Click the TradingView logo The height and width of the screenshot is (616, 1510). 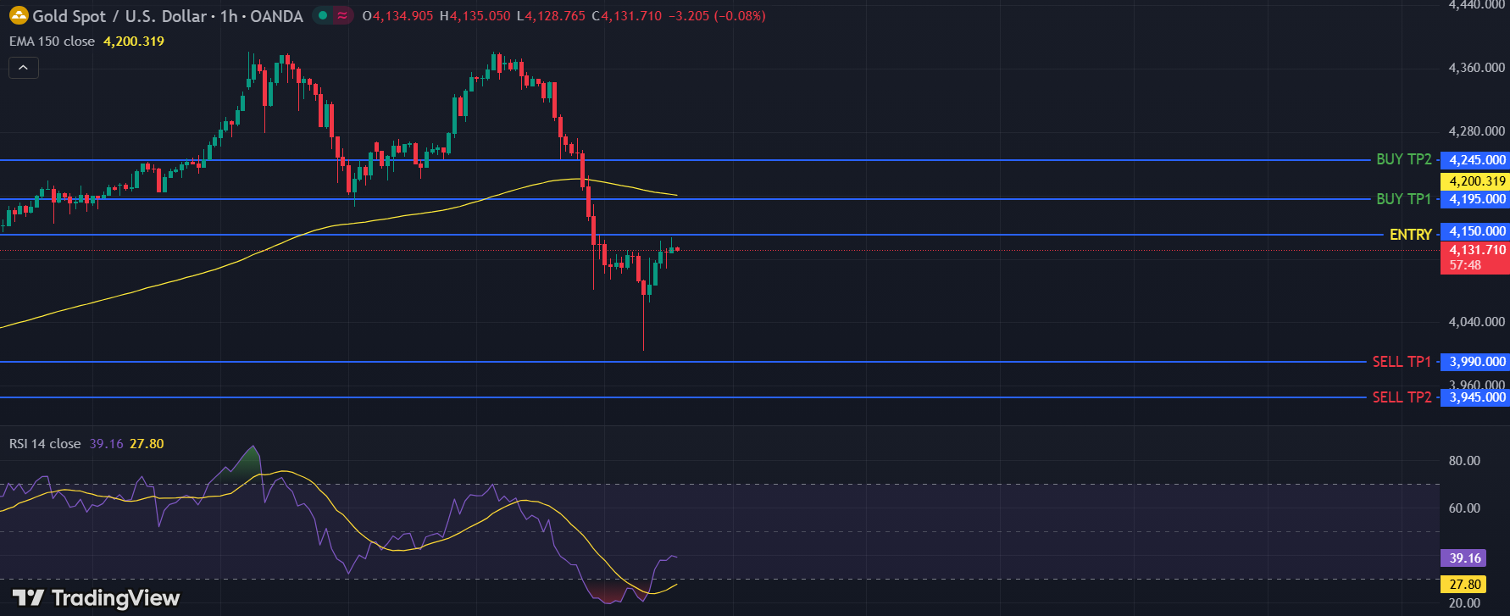point(96,598)
